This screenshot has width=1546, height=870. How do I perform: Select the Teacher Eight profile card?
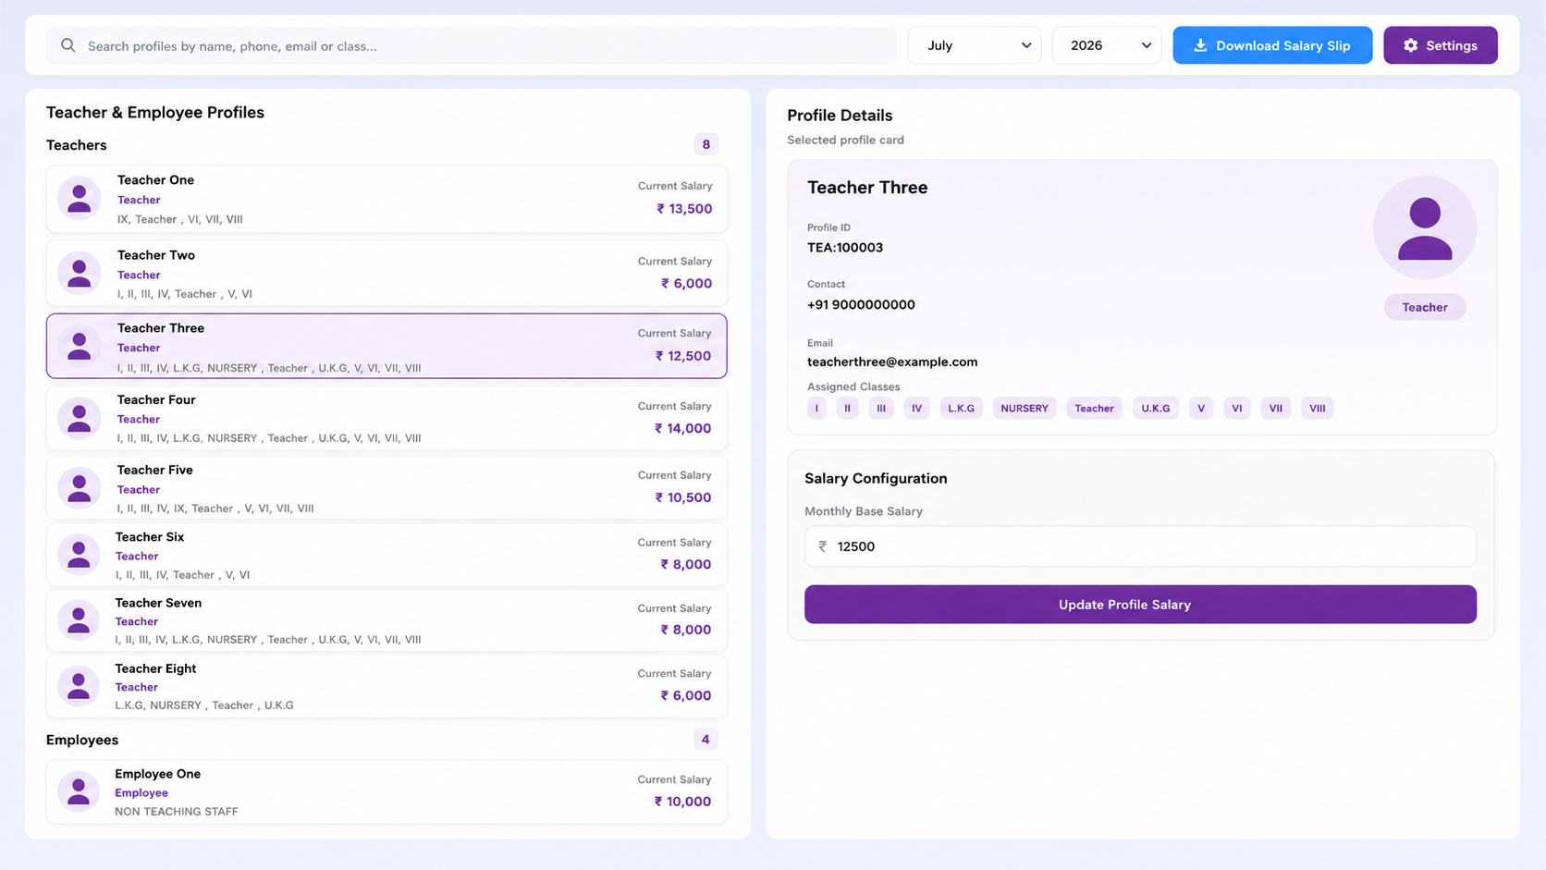tap(386, 686)
